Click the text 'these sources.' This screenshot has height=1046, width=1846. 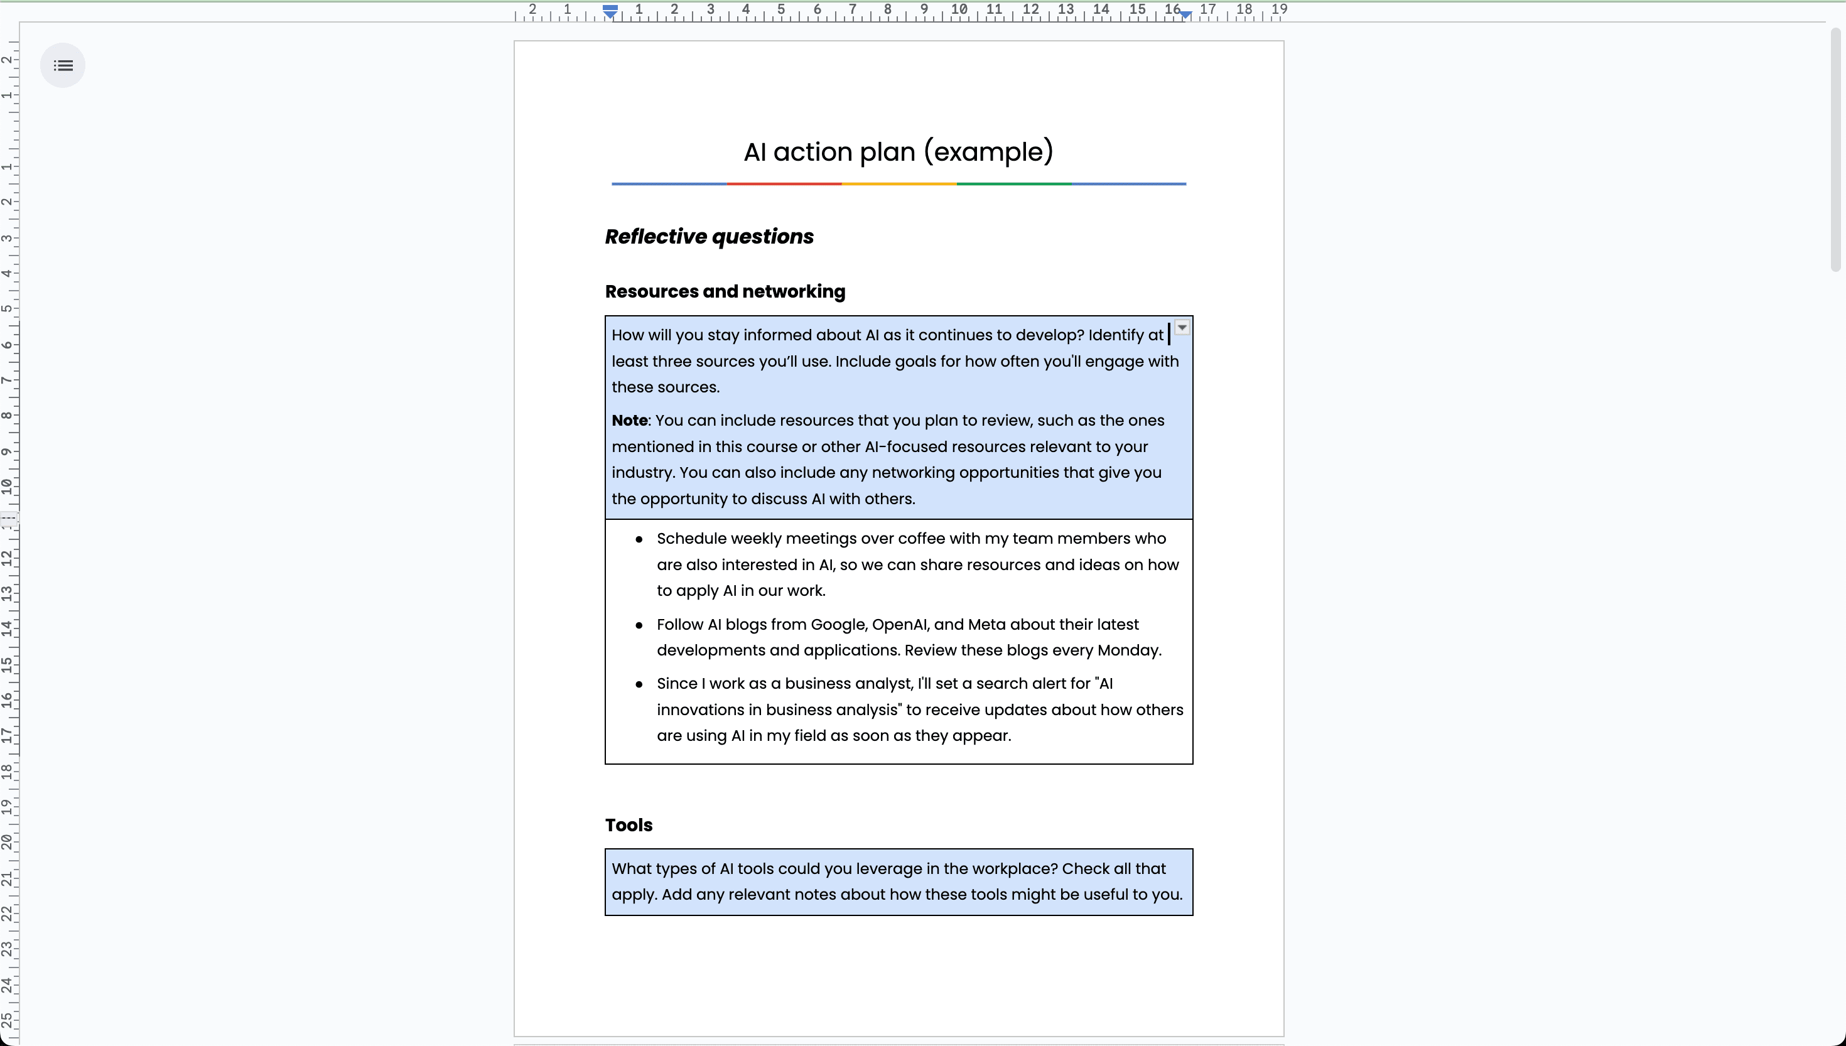click(665, 387)
